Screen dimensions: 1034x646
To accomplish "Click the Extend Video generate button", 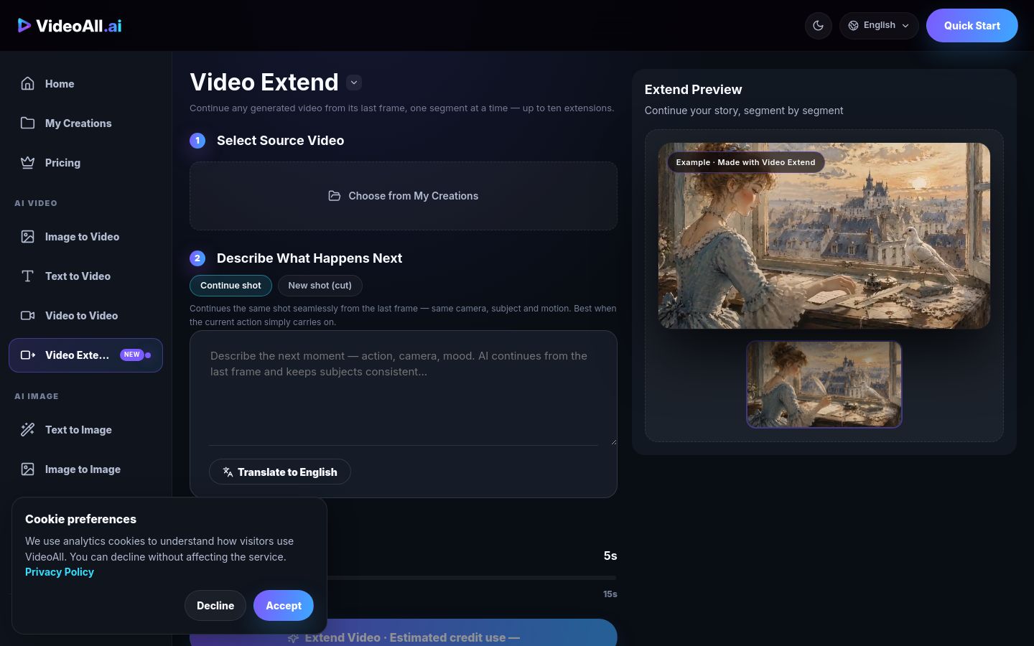I will pyautogui.click(x=404, y=632).
